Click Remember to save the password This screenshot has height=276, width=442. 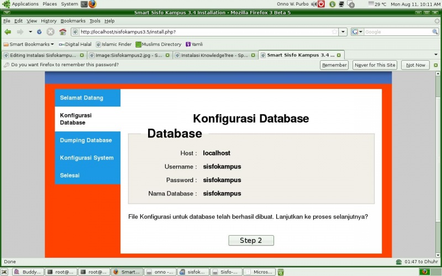point(334,65)
